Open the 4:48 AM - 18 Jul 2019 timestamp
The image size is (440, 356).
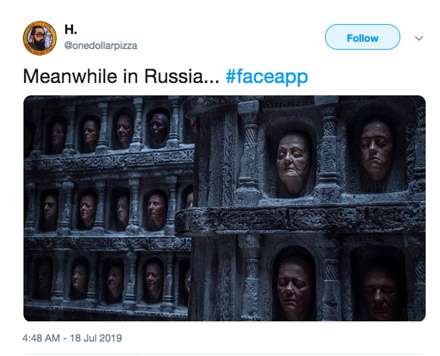click(x=72, y=338)
